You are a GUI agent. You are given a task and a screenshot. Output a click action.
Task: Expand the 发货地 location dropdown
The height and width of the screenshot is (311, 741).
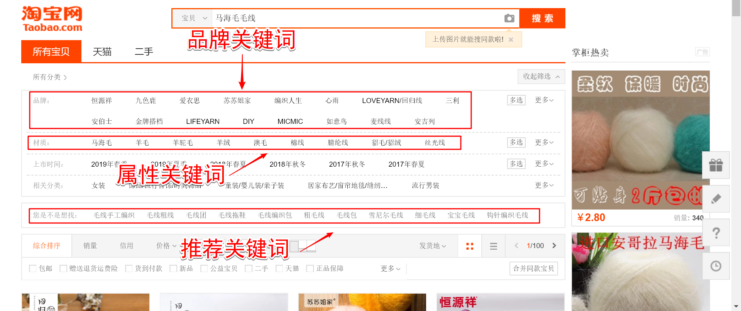[433, 246]
